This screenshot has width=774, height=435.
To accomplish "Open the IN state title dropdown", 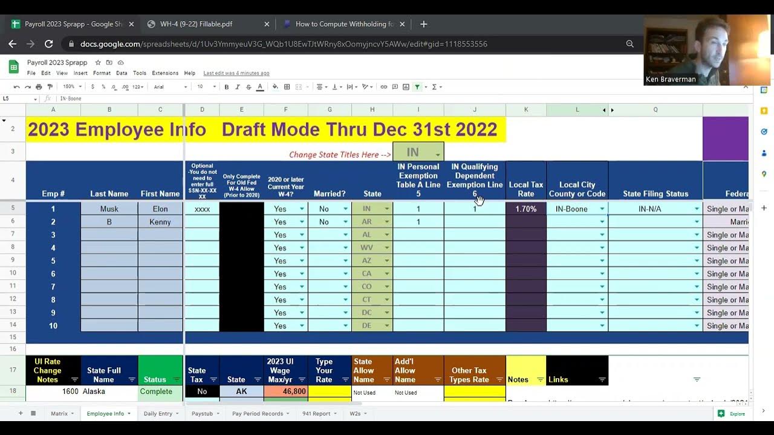I will (438, 155).
